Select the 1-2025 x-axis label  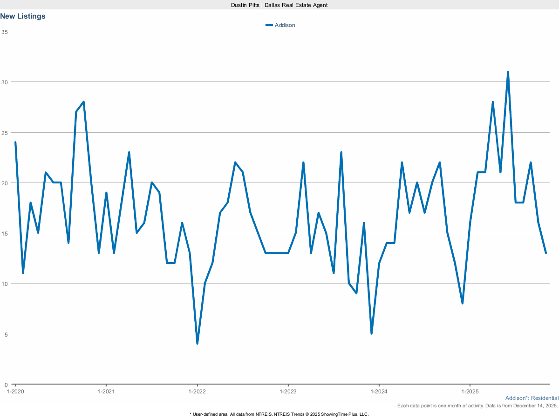[x=470, y=392]
